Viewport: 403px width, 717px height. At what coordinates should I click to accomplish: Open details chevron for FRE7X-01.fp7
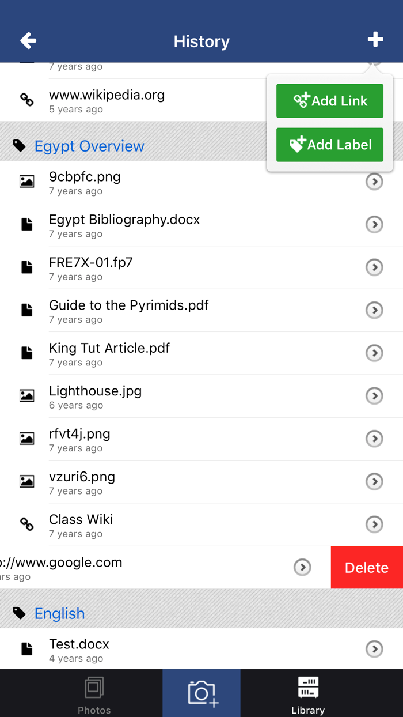point(374,267)
